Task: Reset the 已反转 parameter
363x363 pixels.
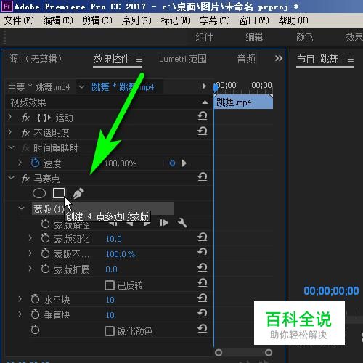Action: (203, 283)
